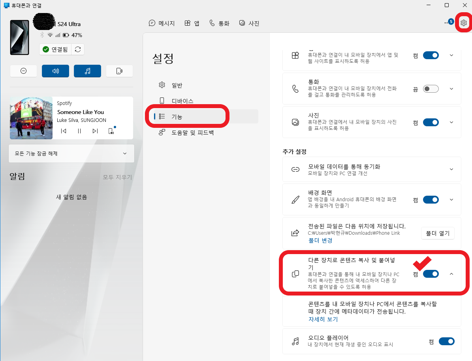This screenshot has height=361, width=472.
Task: Toggle the 사진 photos switch
Action: (431, 122)
